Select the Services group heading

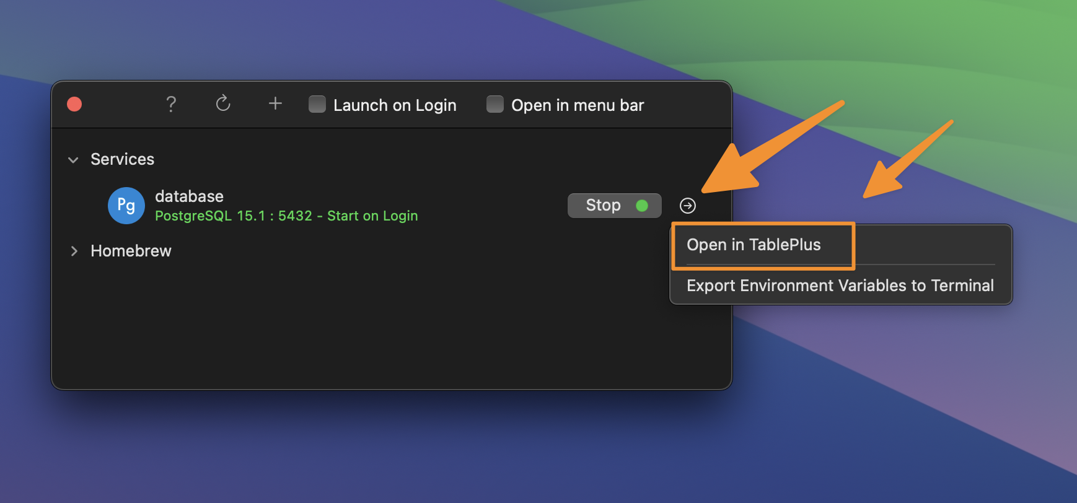coord(122,159)
